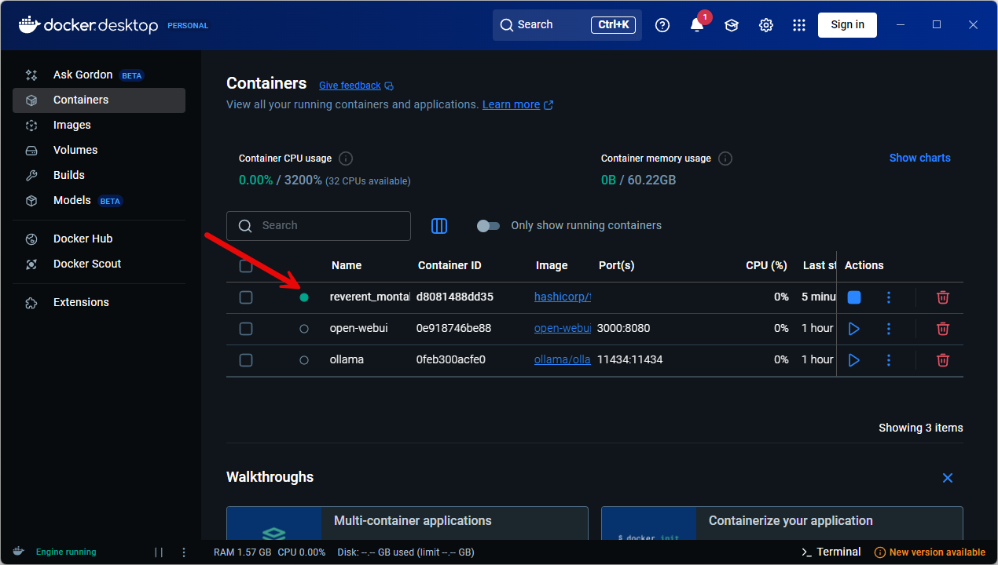Click New version available notice
Viewport: 998px width, 565px height.
click(930, 552)
